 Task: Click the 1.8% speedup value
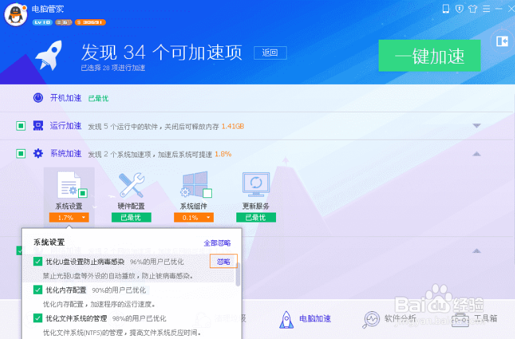click(x=223, y=154)
